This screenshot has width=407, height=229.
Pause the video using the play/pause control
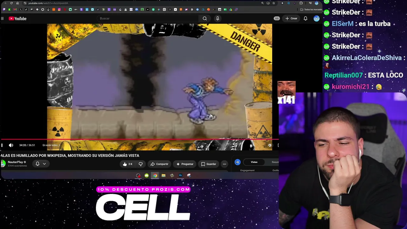pos(2,145)
